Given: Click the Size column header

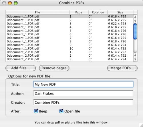Looking at the screenshot, I should click(120, 12).
